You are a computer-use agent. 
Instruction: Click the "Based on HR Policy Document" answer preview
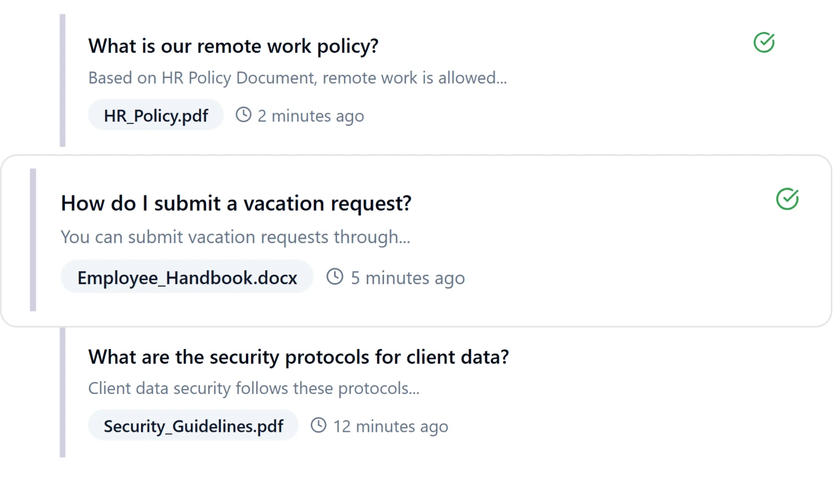click(297, 78)
